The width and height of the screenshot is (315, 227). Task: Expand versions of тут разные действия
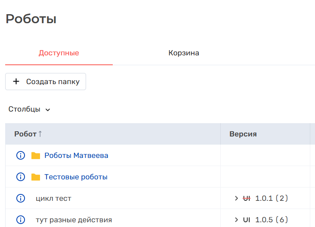(x=236, y=220)
